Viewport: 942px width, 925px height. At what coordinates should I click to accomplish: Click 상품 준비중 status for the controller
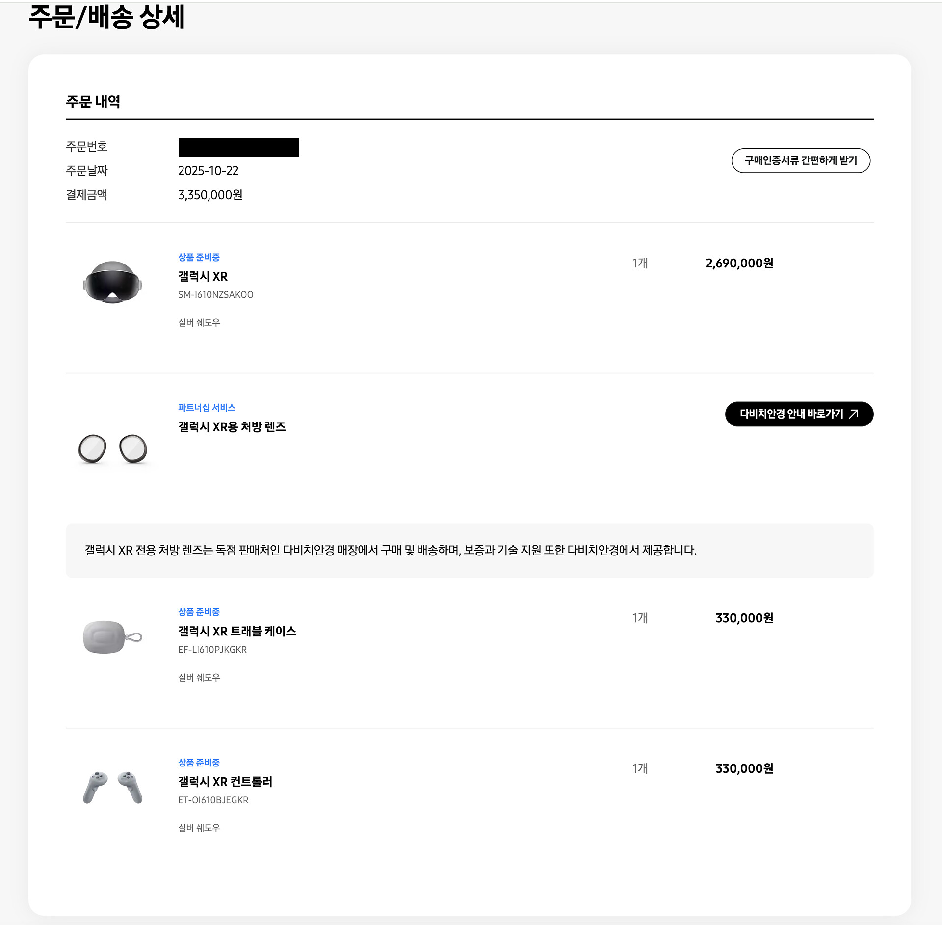coord(199,763)
